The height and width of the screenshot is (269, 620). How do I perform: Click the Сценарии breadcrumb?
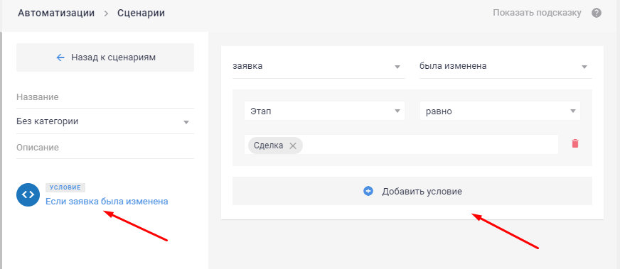pos(141,13)
